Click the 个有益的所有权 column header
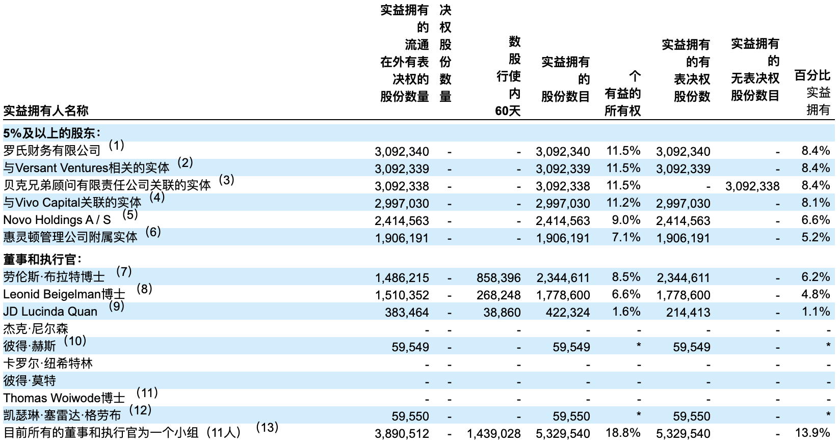Screen dimensions: 840x447 tap(623, 94)
